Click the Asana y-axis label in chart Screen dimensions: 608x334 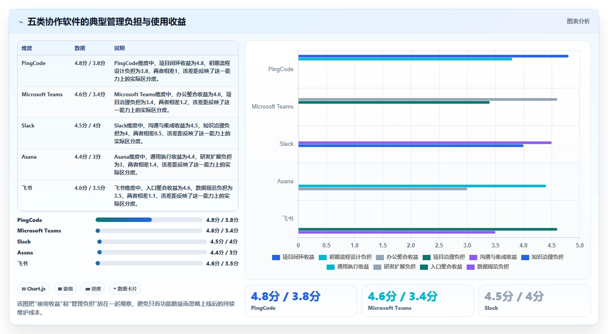pyautogui.click(x=285, y=181)
